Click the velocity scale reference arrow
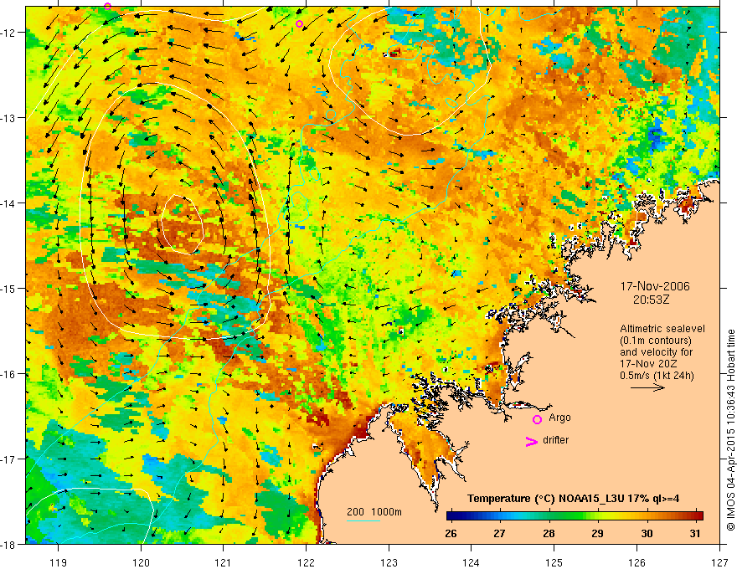The image size is (737, 569). [x=647, y=387]
